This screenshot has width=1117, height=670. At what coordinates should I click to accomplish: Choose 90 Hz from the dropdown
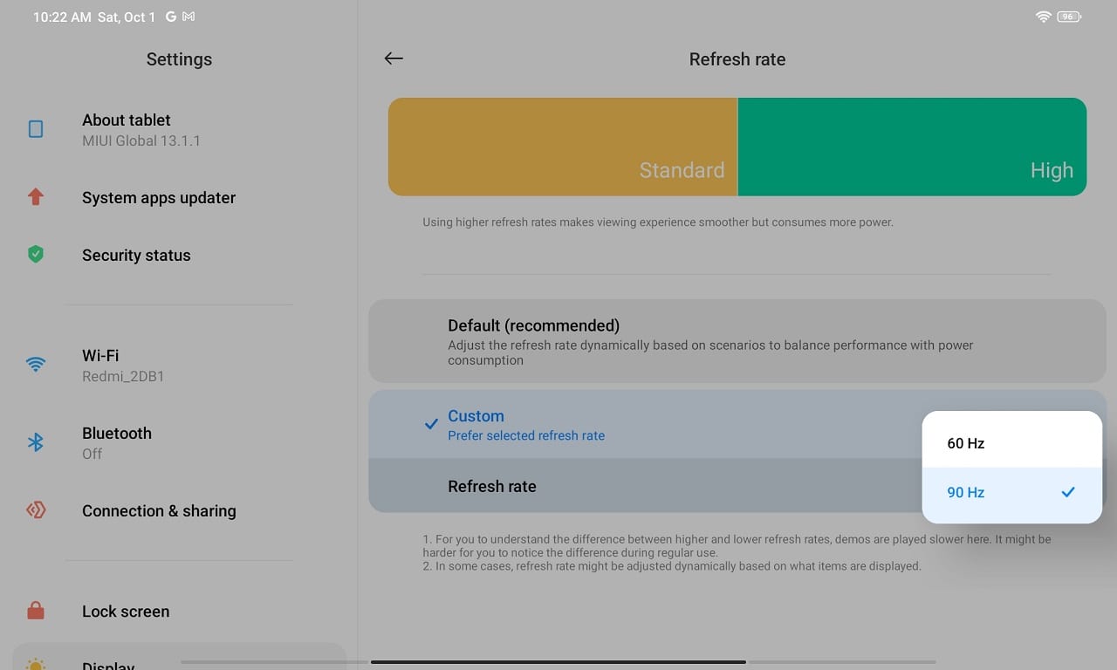pos(1011,493)
